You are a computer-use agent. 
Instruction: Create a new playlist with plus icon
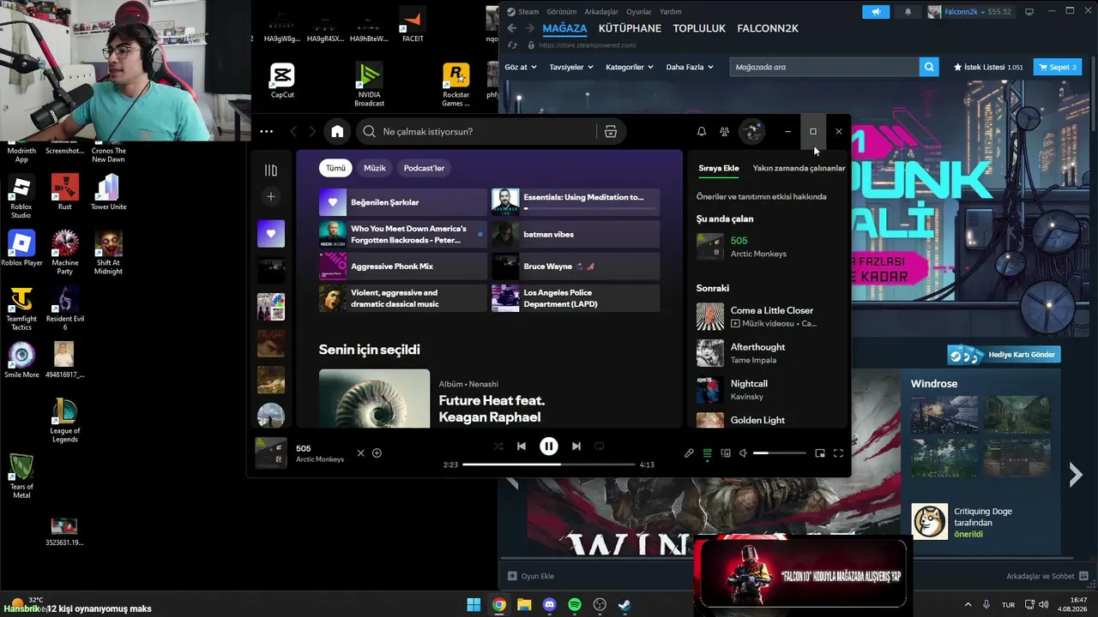[271, 196]
